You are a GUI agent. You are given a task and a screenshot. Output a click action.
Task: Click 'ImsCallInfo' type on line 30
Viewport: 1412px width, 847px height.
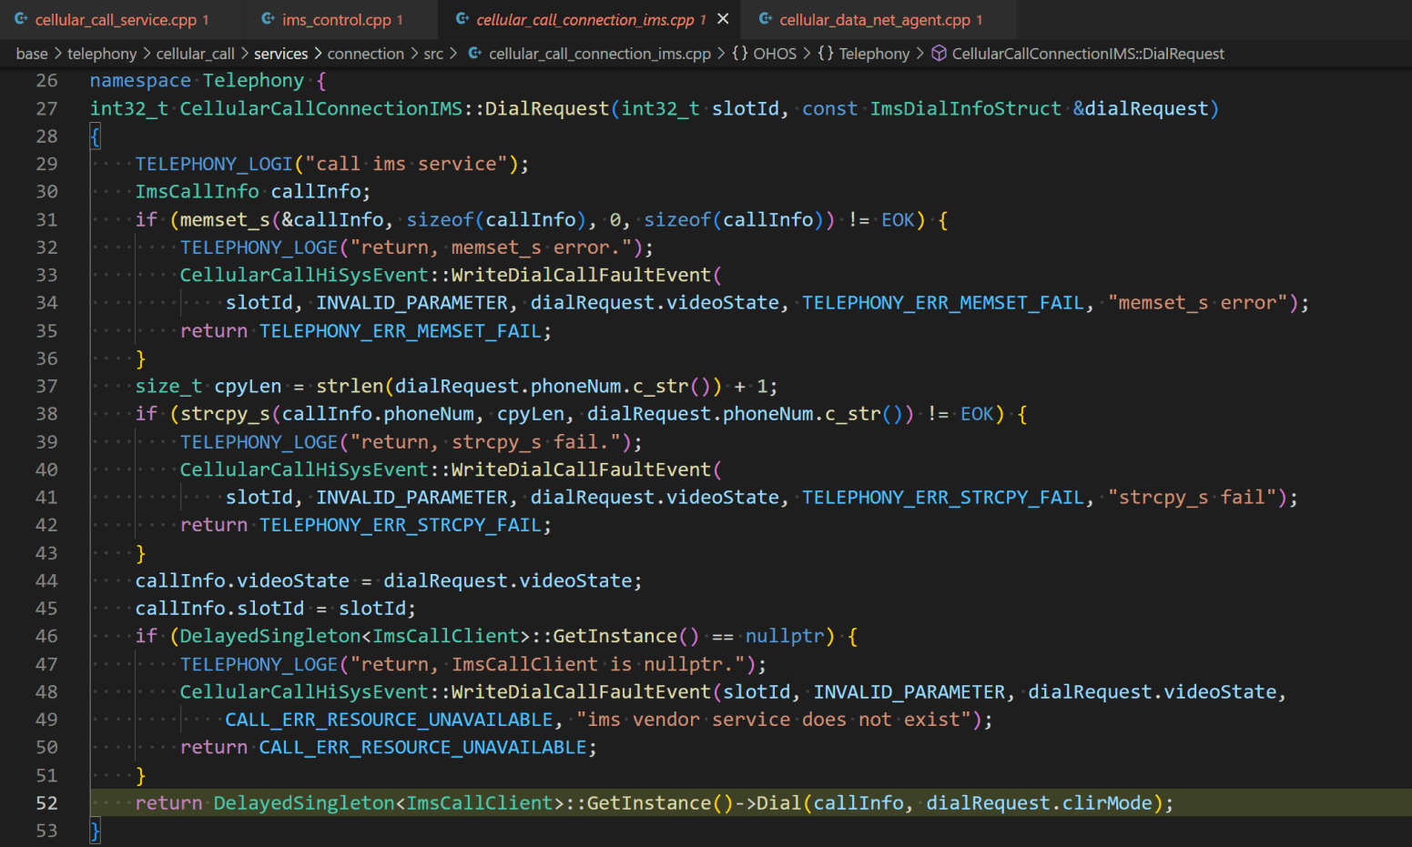[197, 192]
